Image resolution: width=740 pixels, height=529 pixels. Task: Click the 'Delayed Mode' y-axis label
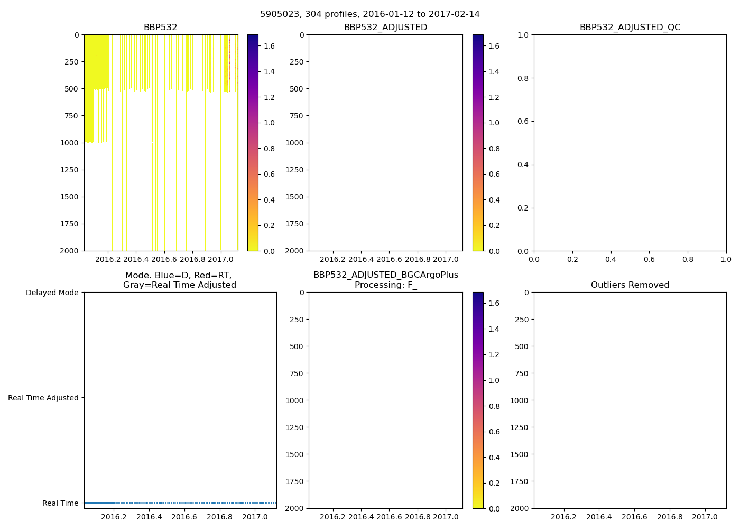tap(52, 293)
